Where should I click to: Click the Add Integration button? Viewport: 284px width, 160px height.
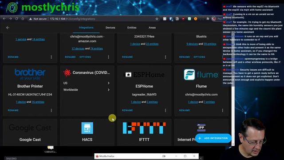(x=213, y=138)
